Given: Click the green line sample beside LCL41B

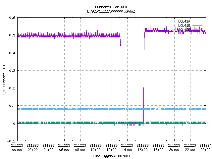Looking at the screenshot, I should pos(197,25).
